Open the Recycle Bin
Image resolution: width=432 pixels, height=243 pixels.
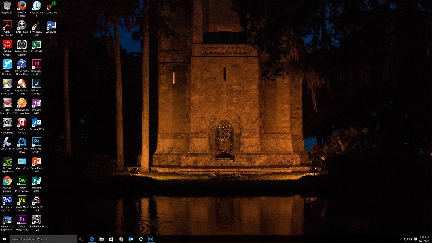[x=7, y=6]
